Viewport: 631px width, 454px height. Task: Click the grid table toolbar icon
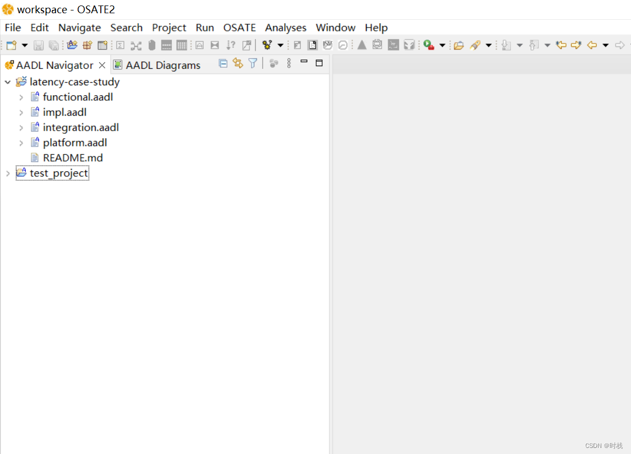pos(182,45)
